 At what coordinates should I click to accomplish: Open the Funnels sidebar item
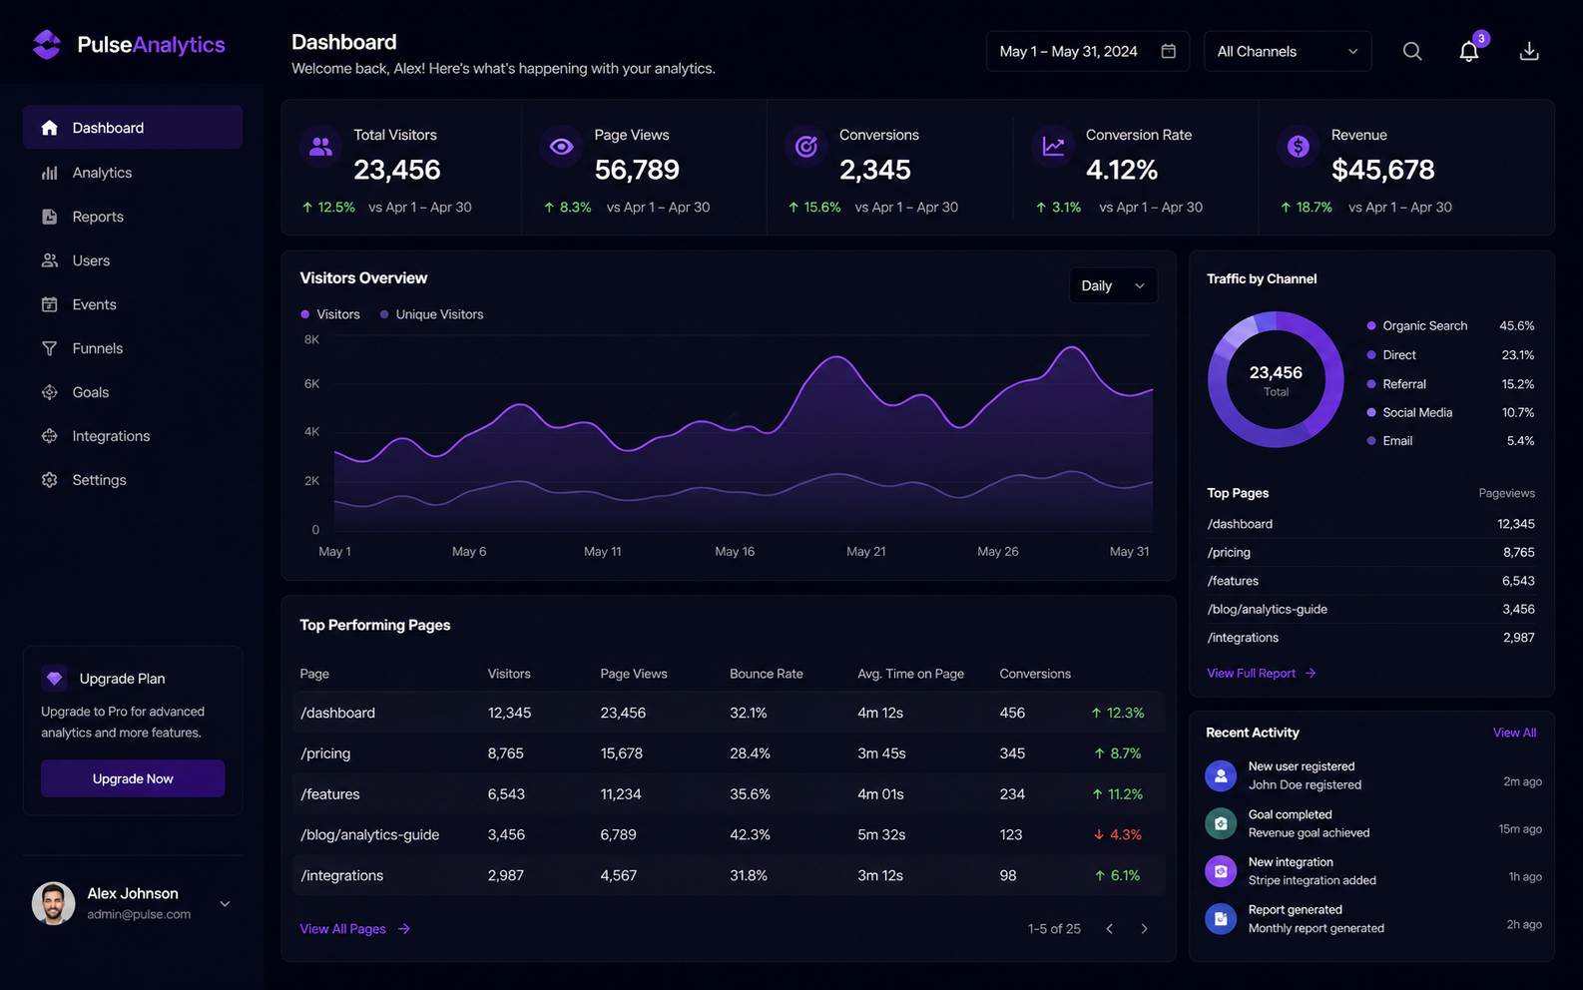(133, 348)
